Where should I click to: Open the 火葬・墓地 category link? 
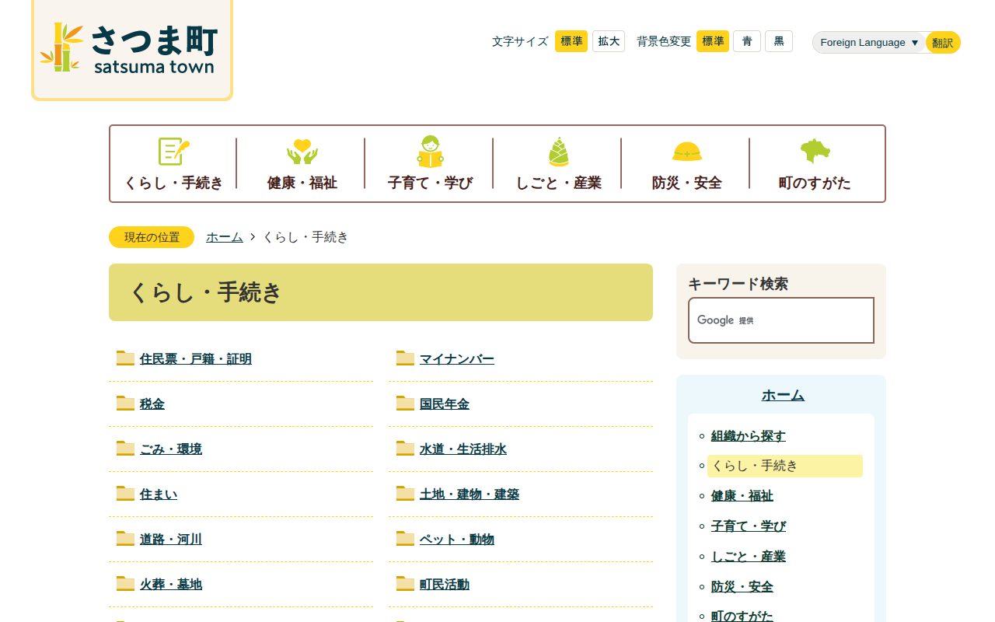(171, 585)
